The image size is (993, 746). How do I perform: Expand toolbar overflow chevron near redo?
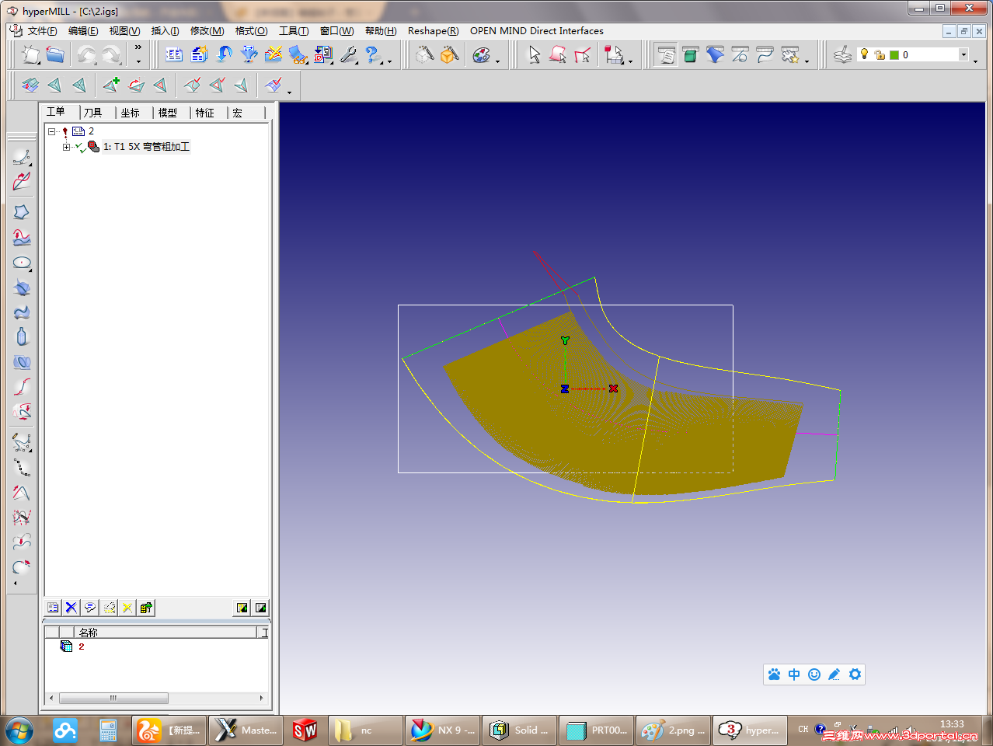point(138,47)
